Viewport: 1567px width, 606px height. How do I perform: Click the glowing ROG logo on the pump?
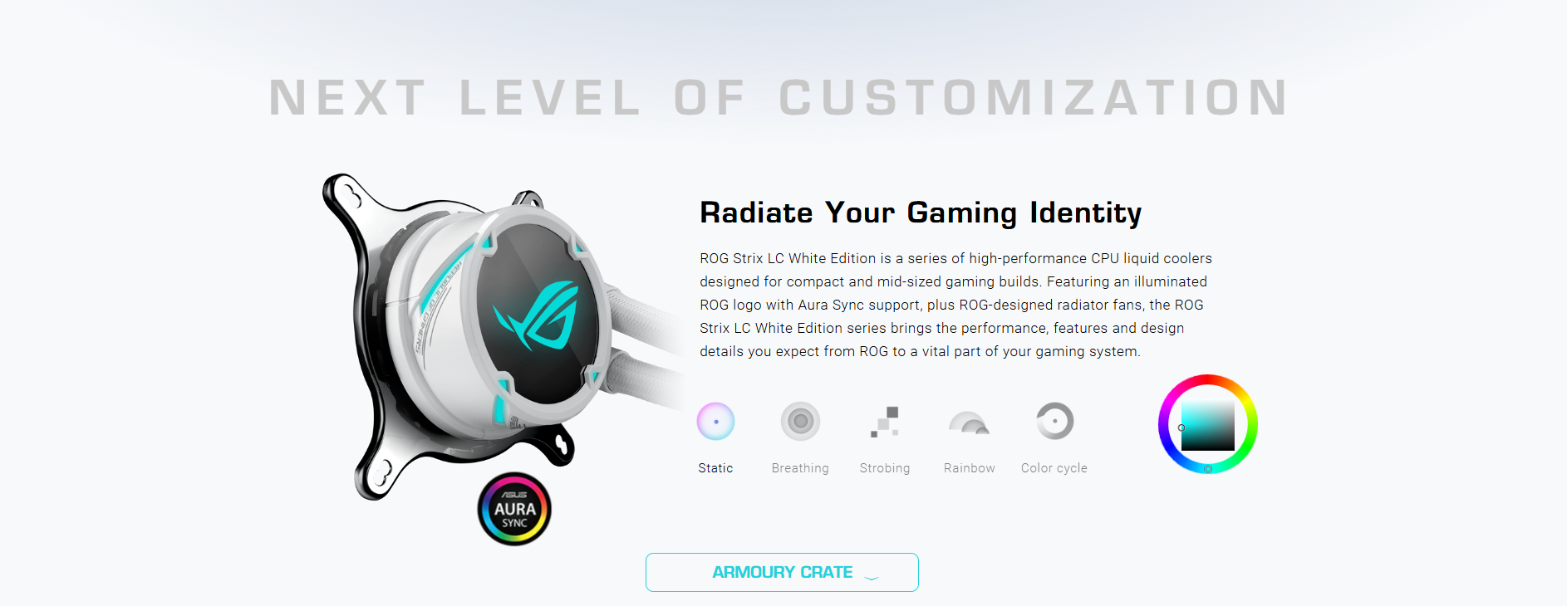click(x=536, y=316)
